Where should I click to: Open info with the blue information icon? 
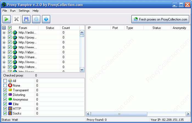46,19
